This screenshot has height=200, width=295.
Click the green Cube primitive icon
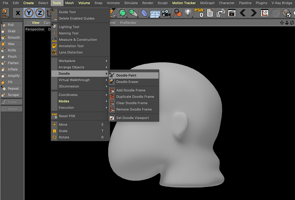(x=122, y=13)
